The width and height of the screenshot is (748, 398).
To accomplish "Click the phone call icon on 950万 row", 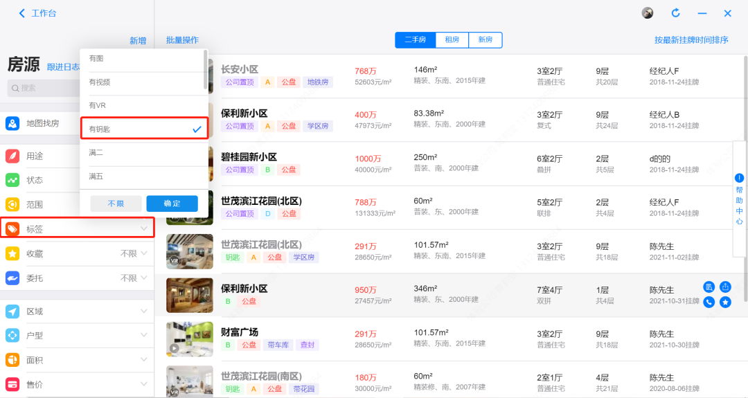I will pos(709,302).
